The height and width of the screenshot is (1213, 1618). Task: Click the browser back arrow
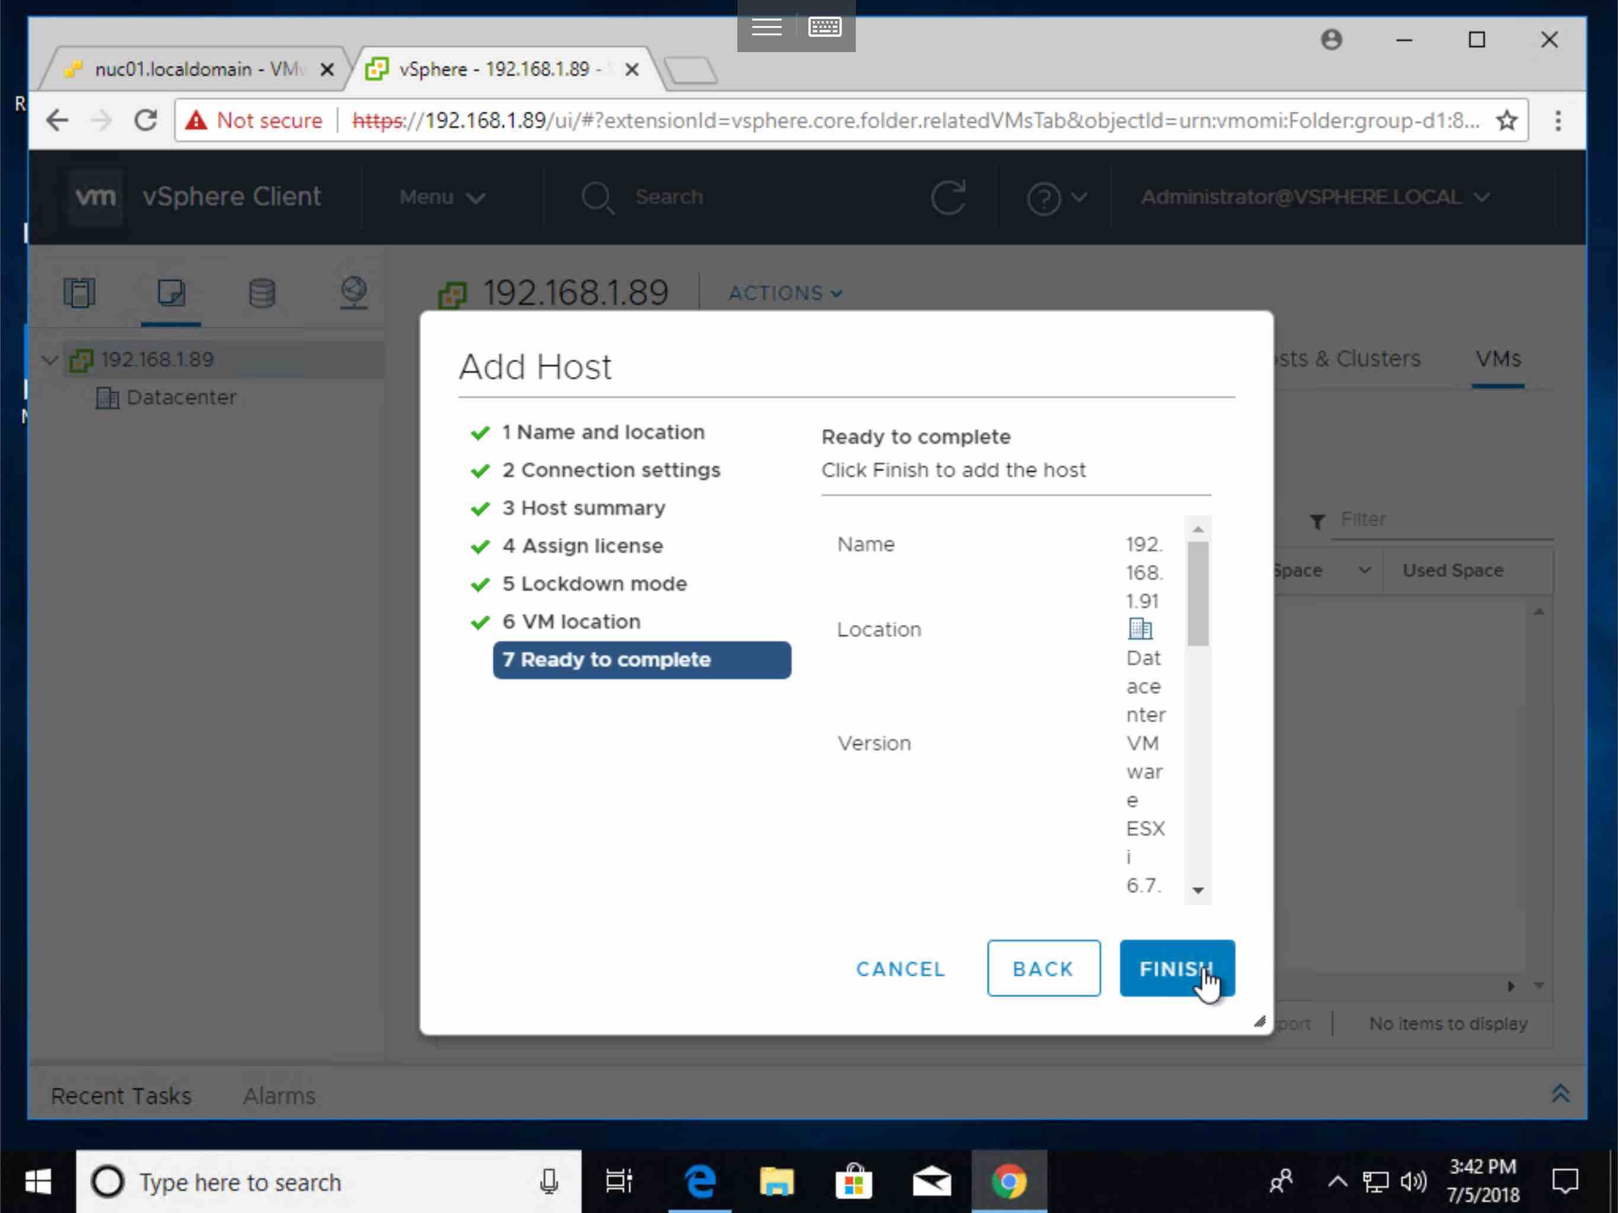pos(57,120)
